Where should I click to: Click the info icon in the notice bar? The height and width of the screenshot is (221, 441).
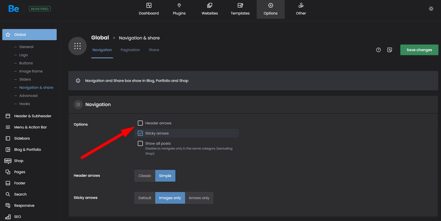pyautogui.click(x=78, y=81)
